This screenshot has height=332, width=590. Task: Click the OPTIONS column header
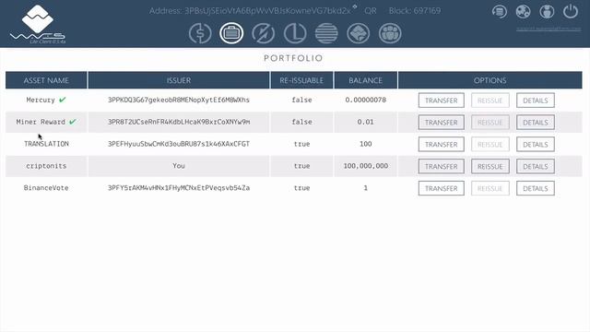click(490, 80)
